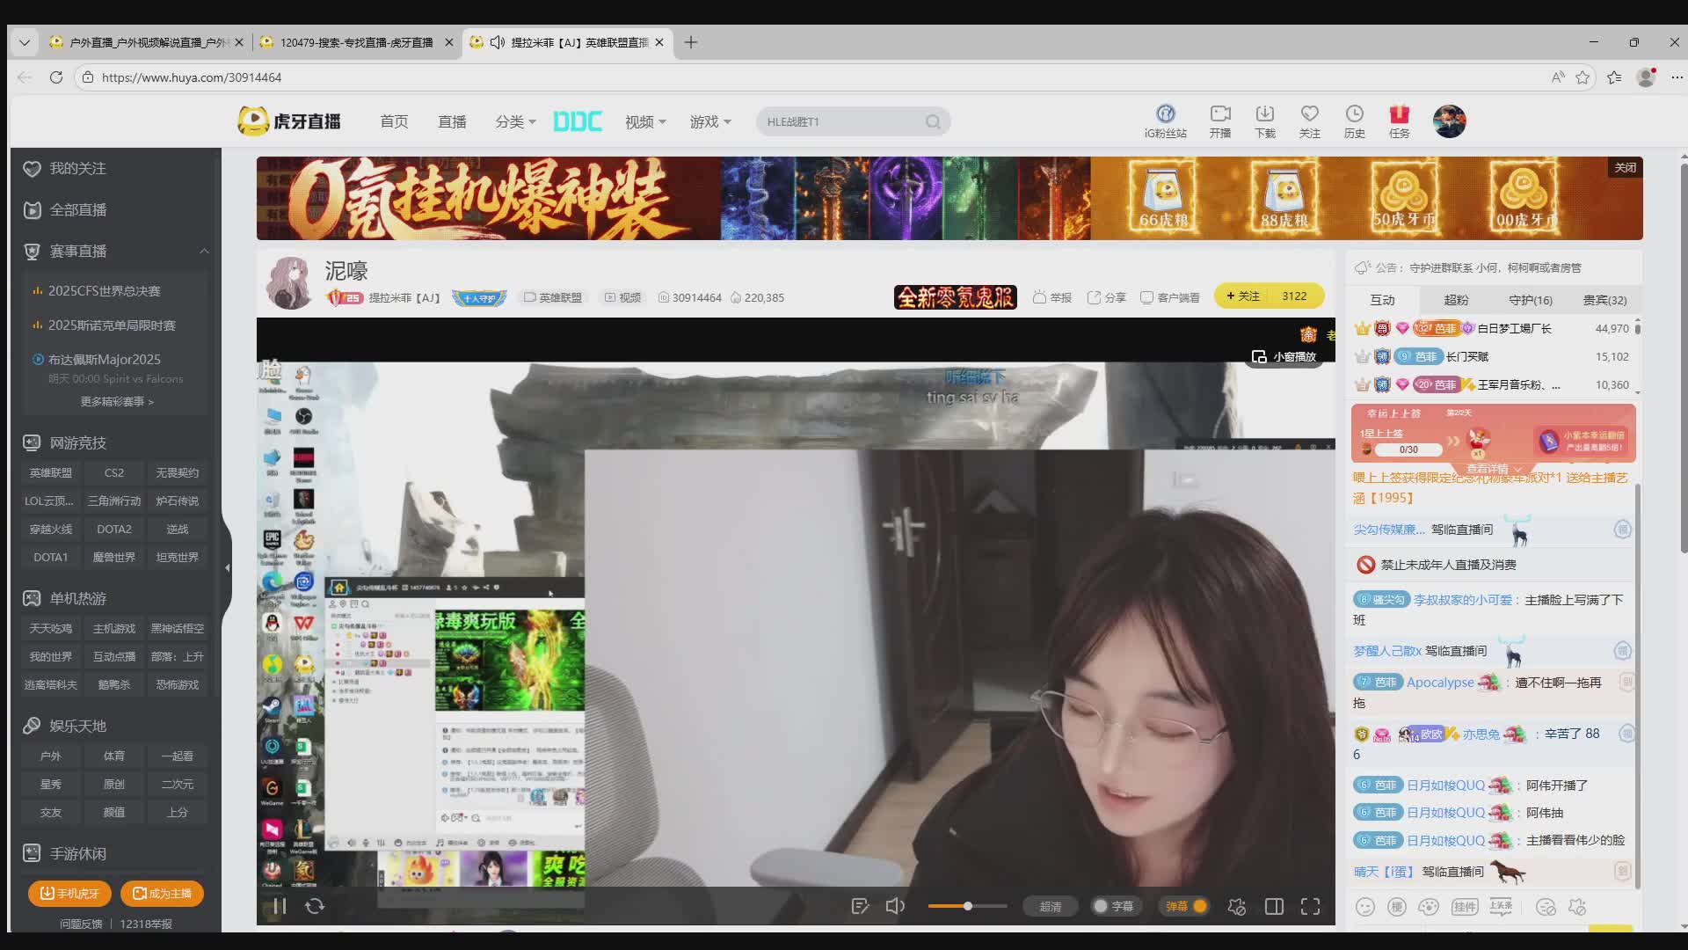Click the +关注 follow button

[1243, 296]
